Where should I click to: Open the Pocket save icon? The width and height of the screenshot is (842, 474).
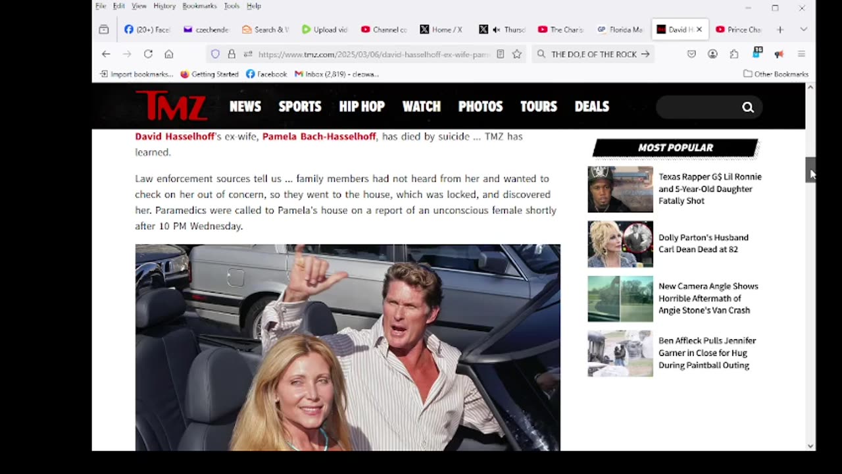click(691, 54)
